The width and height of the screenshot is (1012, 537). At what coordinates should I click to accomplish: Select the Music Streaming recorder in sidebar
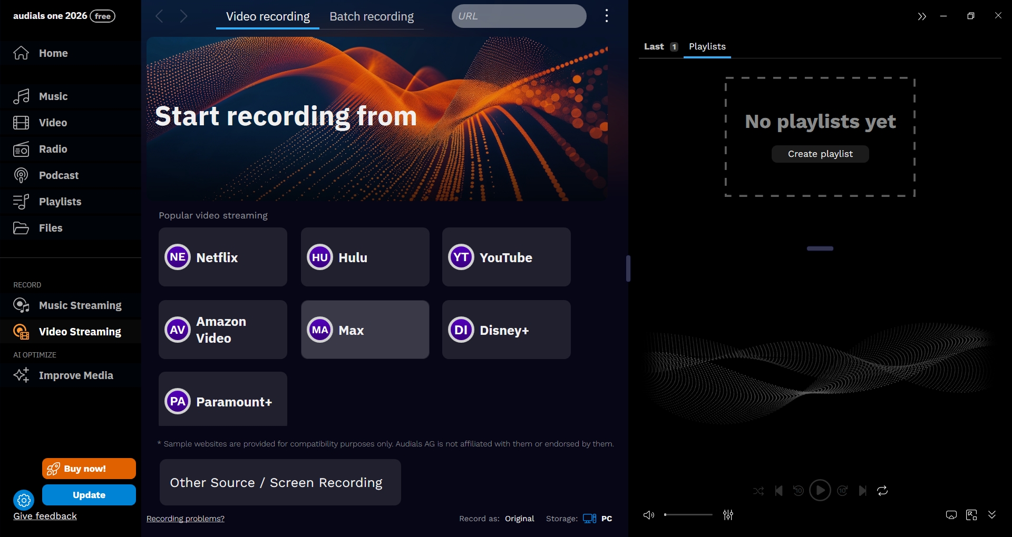tap(80, 305)
